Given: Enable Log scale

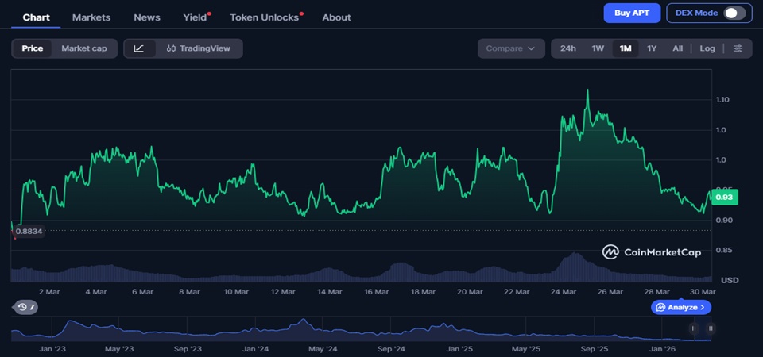Looking at the screenshot, I should (x=707, y=48).
